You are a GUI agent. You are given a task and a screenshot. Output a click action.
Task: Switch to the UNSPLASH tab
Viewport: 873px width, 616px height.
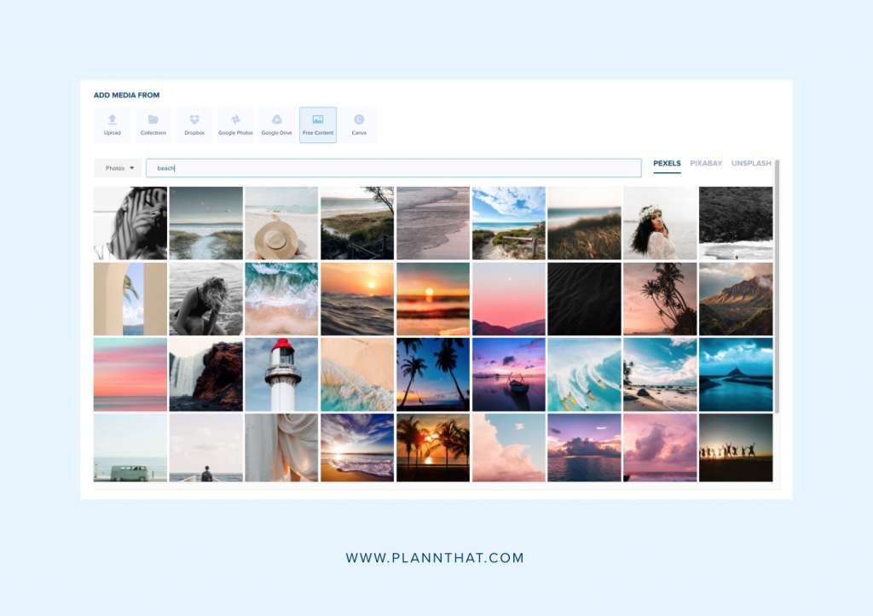point(751,163)
